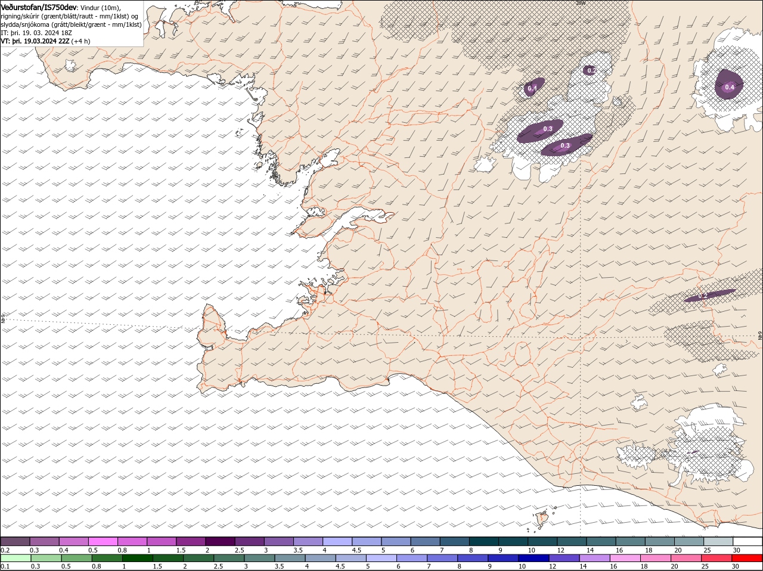The image size is (763, 571).
Task: Click the 0.4 label in the large round purple blob on the white glacier
Action: [729, 88]
